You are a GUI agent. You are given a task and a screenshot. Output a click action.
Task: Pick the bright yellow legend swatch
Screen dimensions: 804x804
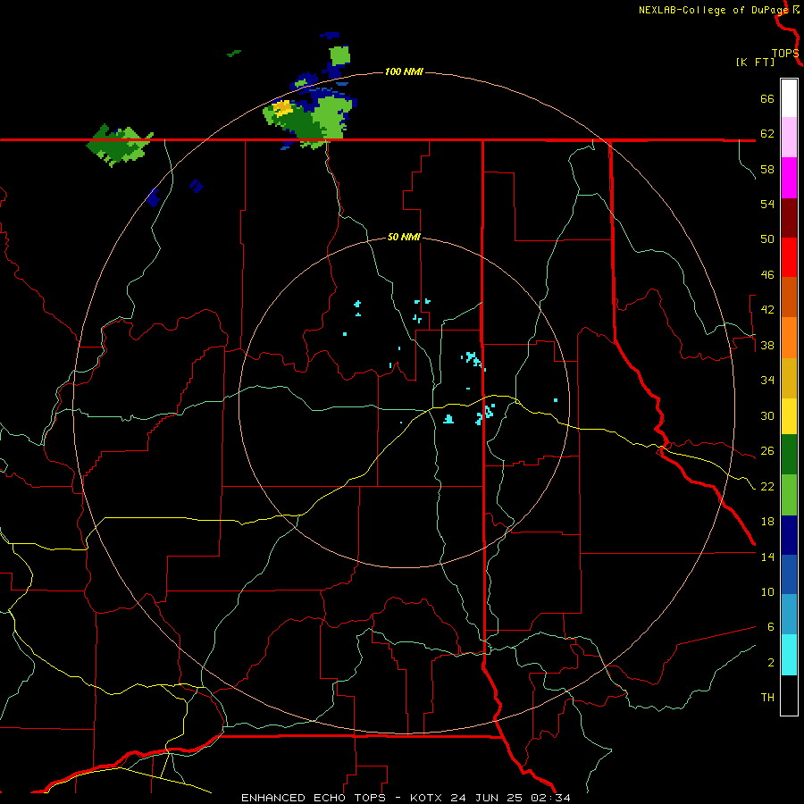tap(789, 415)
